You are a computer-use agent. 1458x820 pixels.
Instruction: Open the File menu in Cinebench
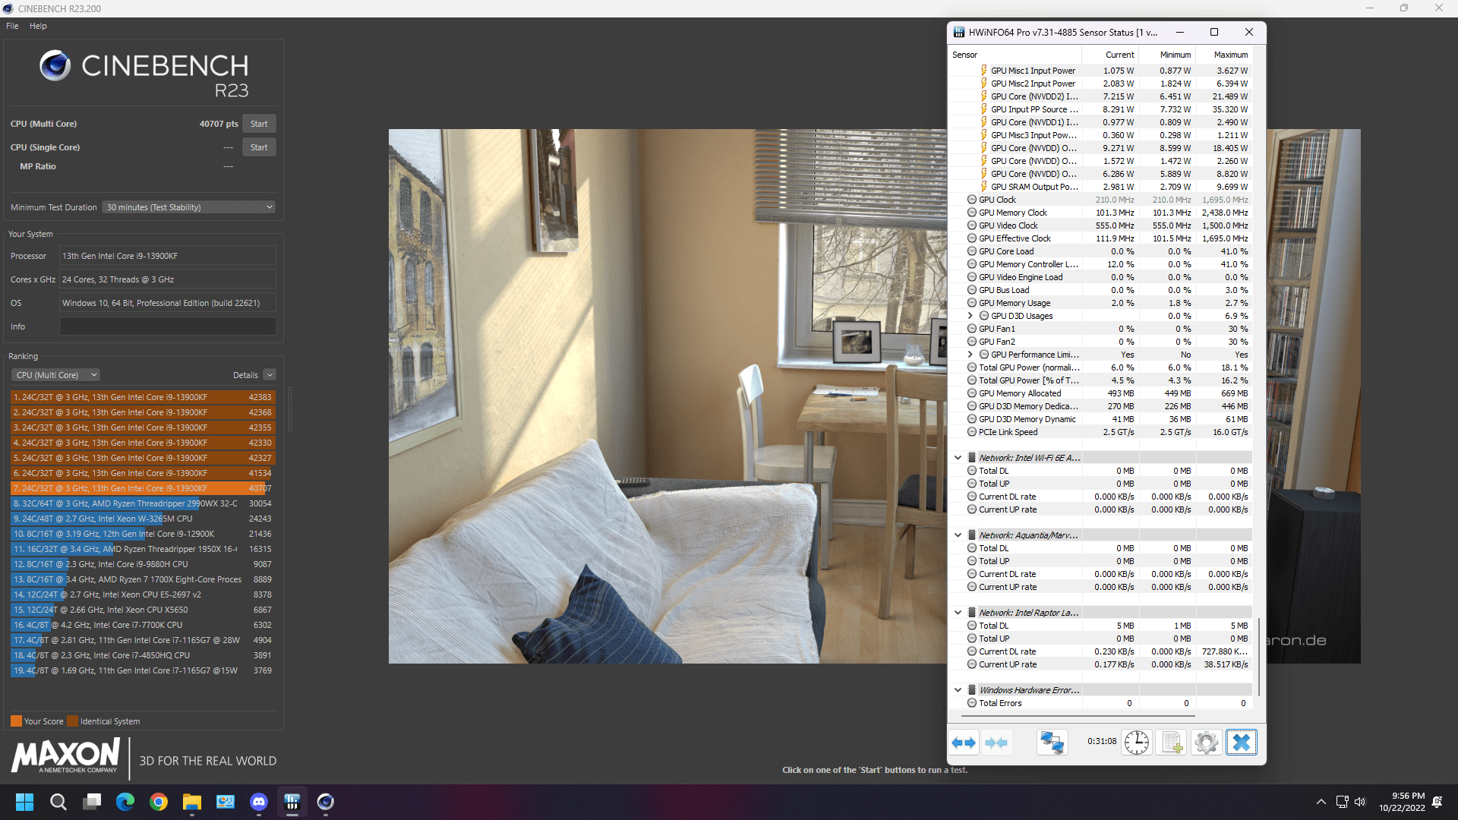pyautogui.click(x=12, y=26)
